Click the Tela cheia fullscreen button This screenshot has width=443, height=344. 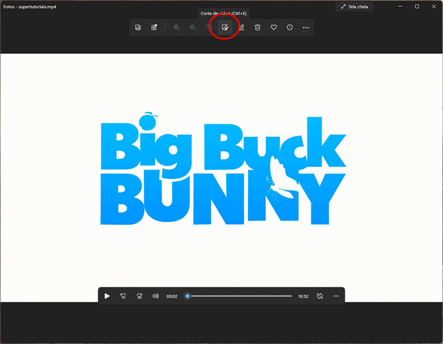354,7
